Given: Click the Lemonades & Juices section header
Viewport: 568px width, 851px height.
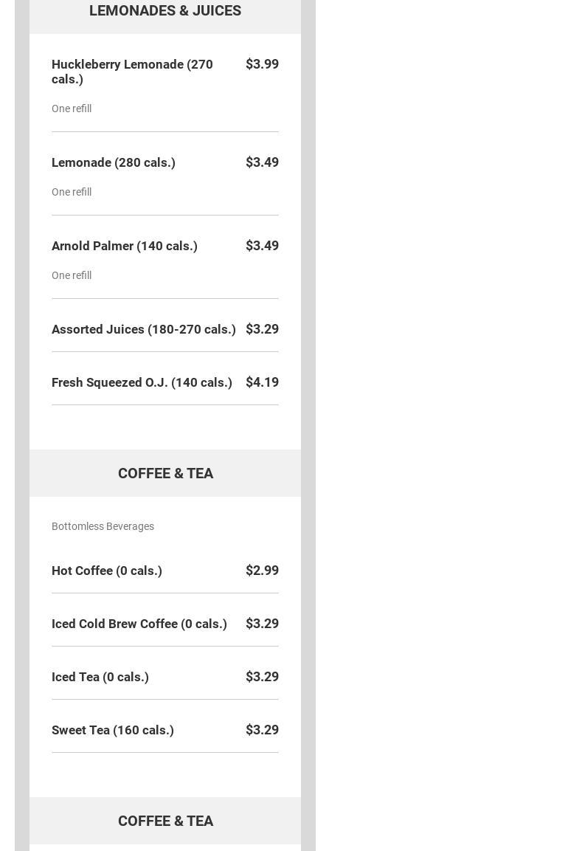Looking at the screenshot, I should [x=164, y=11].
